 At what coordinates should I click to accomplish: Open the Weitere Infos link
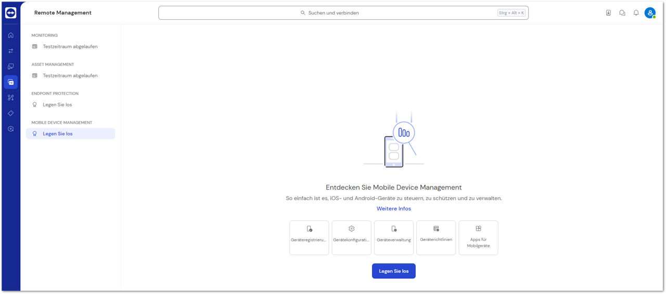[x=394, y=209]
